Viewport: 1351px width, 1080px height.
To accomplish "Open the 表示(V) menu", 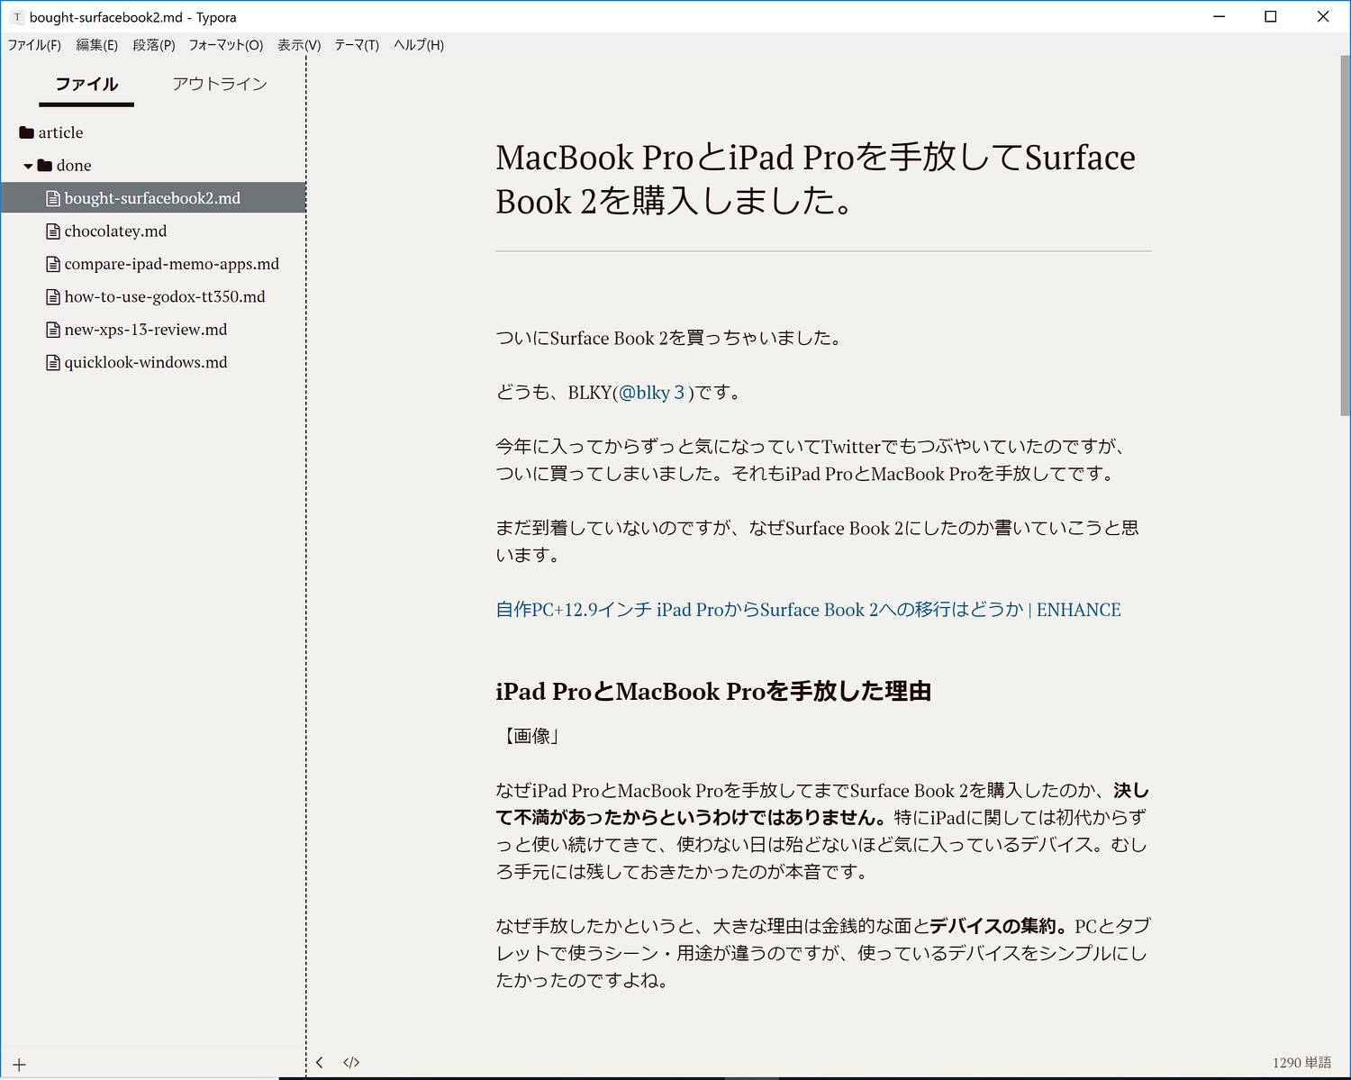I will click(298, 45).
